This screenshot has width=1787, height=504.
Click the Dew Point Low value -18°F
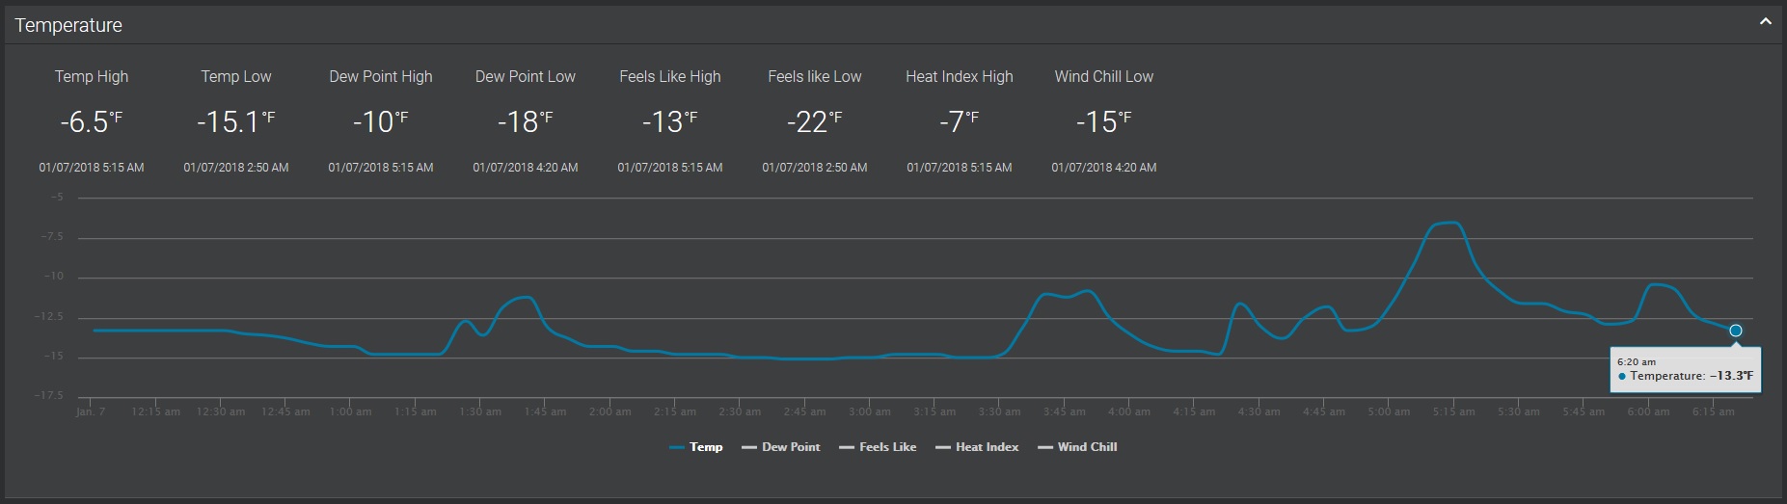click(x=525, y=122)
